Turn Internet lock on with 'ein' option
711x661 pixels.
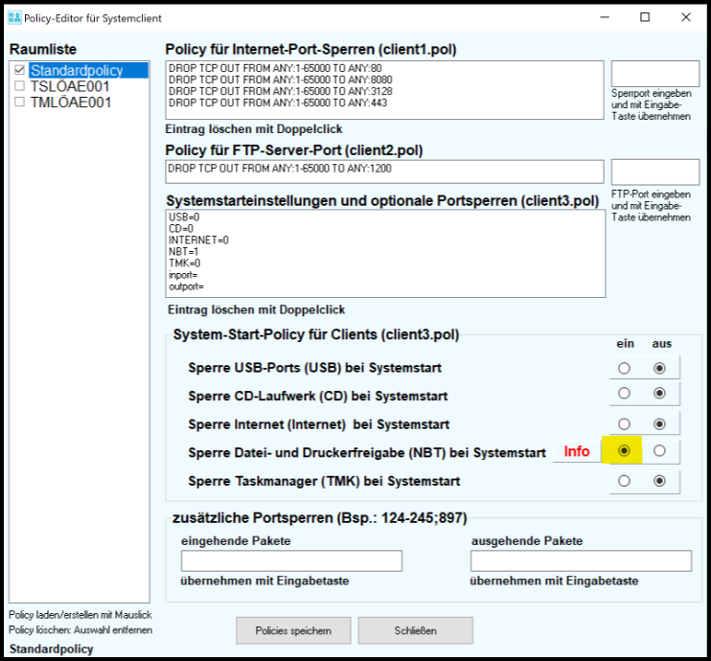[x=625, y=423]
